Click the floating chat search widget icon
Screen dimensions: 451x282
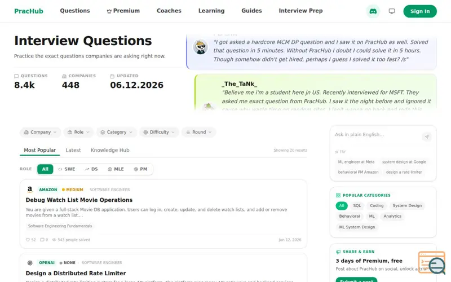tap(432, 262)
